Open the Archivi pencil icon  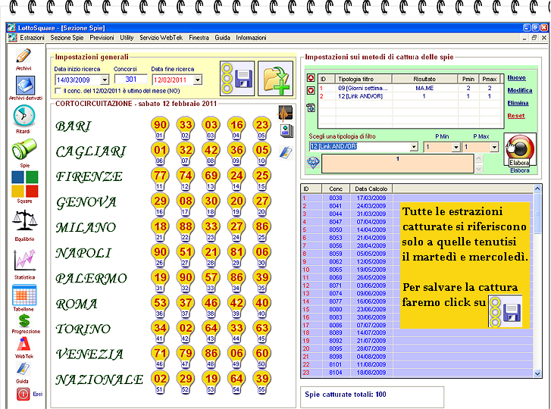pos(23,56)
